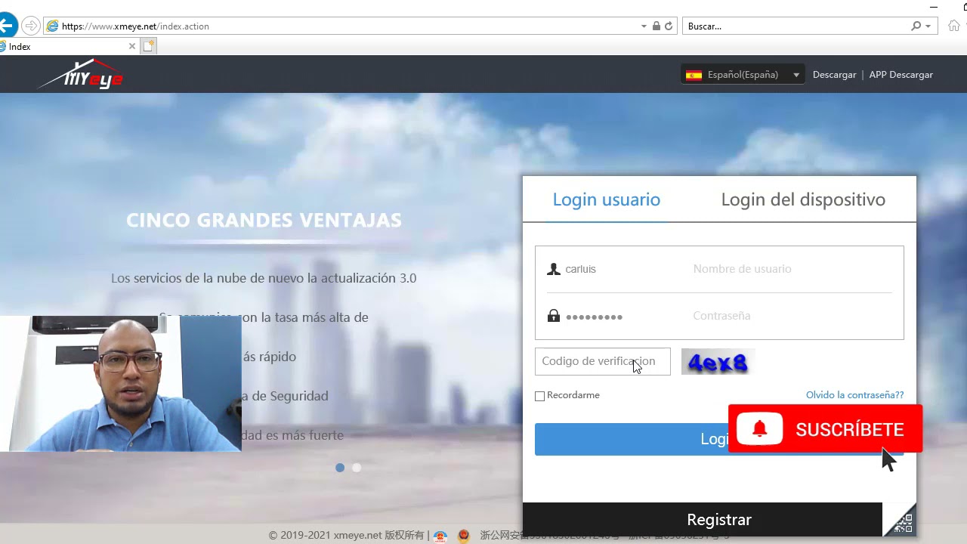Click the password field

pyautogui.click(x=719, y=316)
